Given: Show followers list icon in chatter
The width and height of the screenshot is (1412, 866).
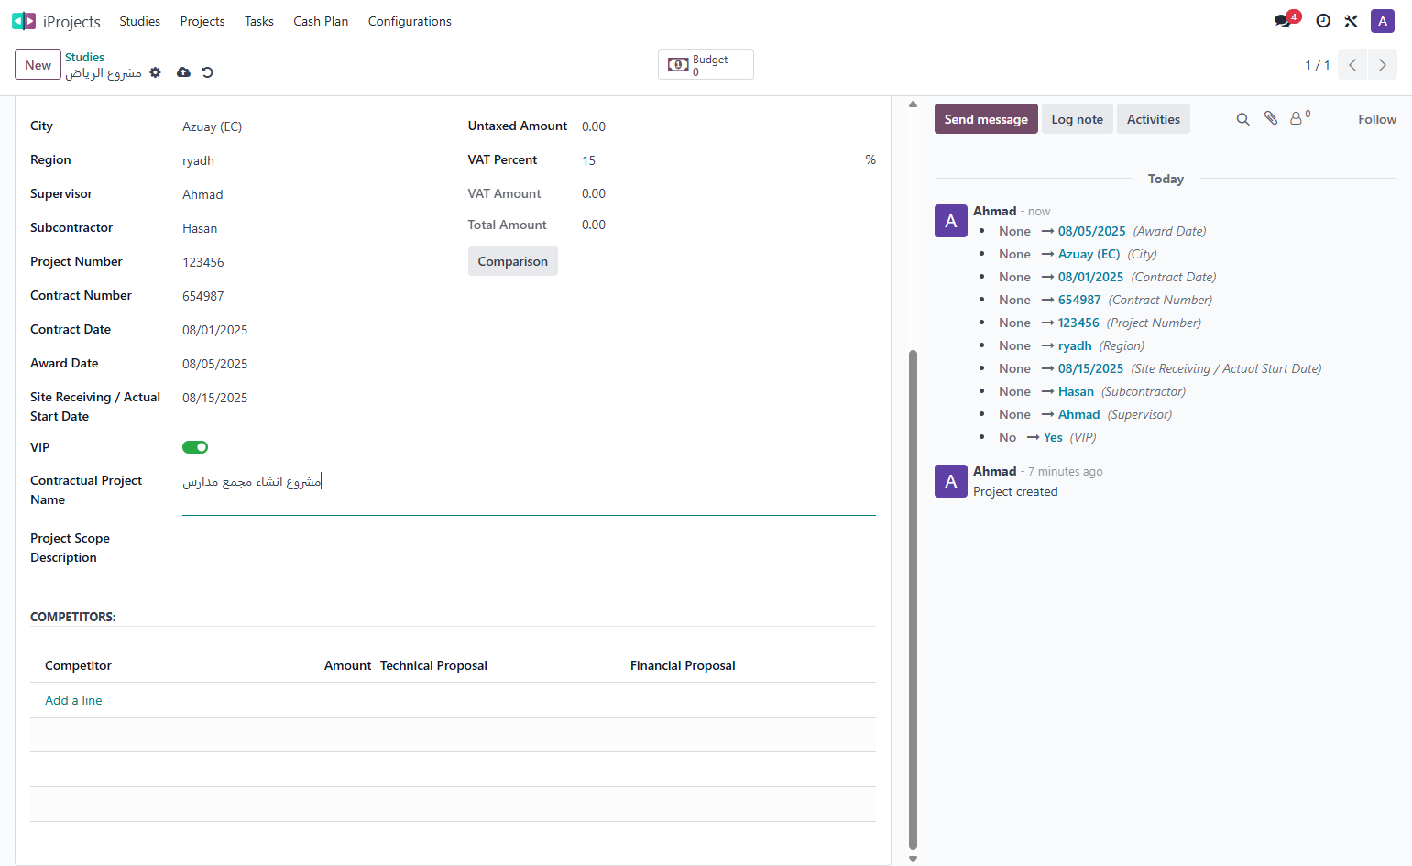Looking at the screenshot, I should click(x=1300, y=118).
